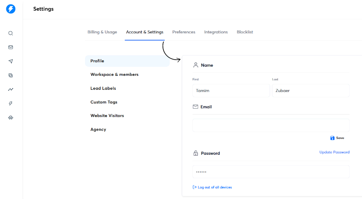Switch to Billing & Usage tab

pos(102,32)
